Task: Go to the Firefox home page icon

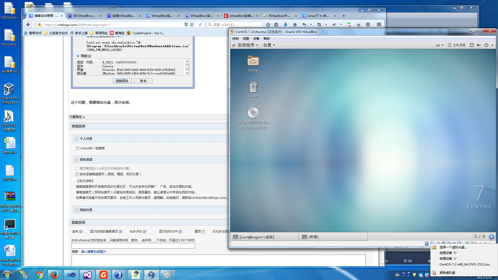Action: pos(295,25)
